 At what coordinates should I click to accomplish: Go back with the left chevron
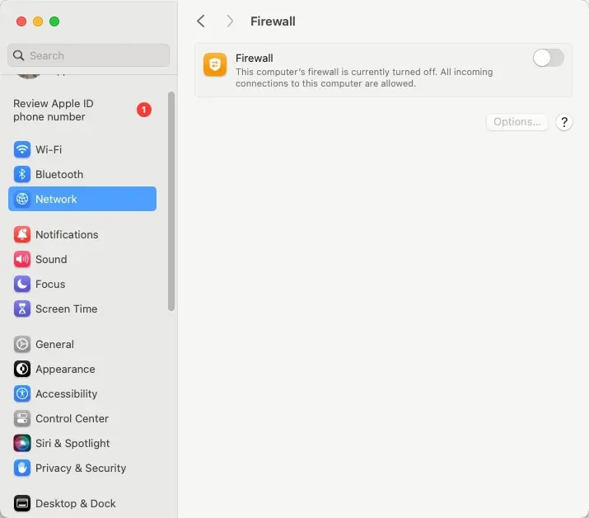(x=201, y=21)
